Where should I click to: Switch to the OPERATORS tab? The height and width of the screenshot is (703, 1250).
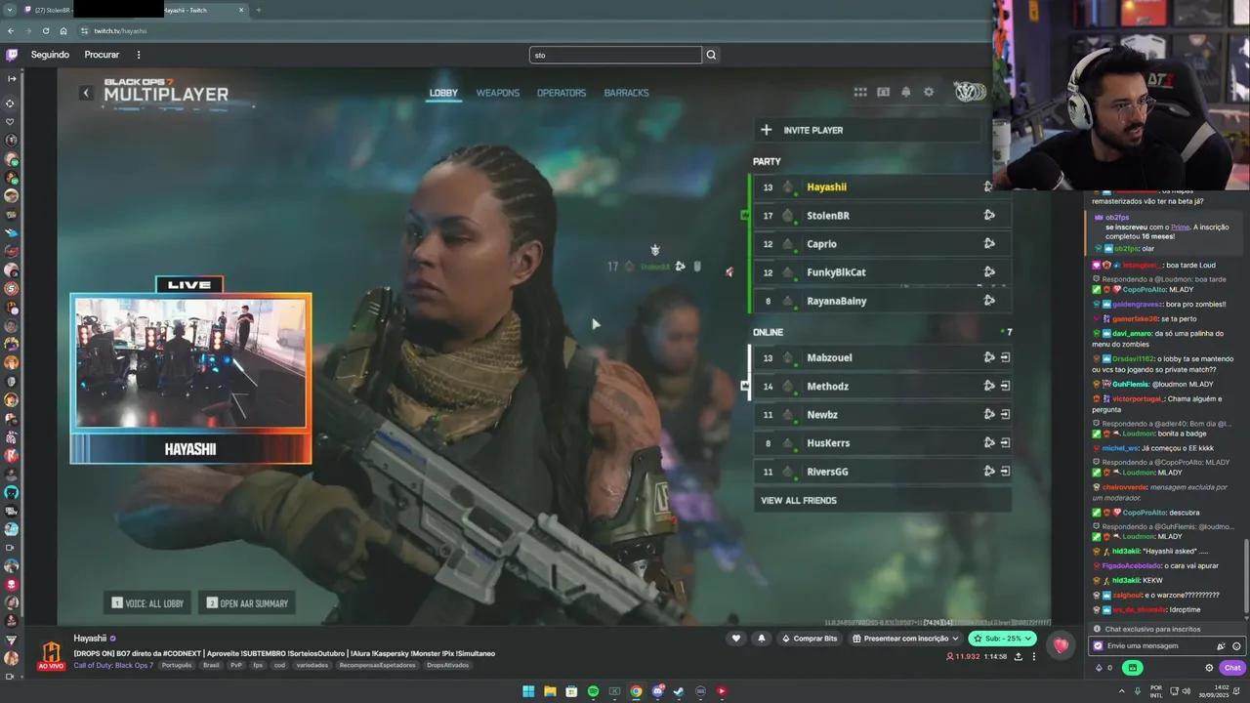click(562, 93)
